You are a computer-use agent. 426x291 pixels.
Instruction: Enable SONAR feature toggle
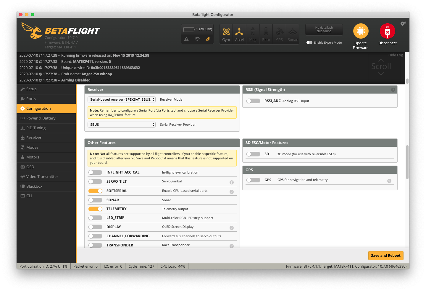95,200
